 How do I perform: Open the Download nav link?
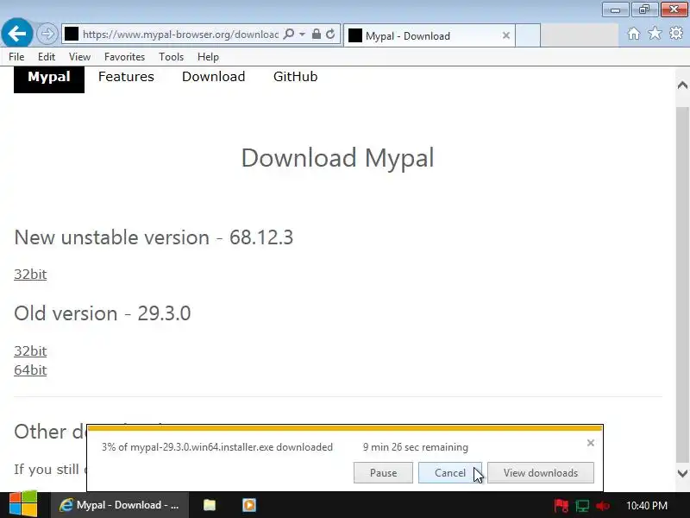[x=213, y=77]
